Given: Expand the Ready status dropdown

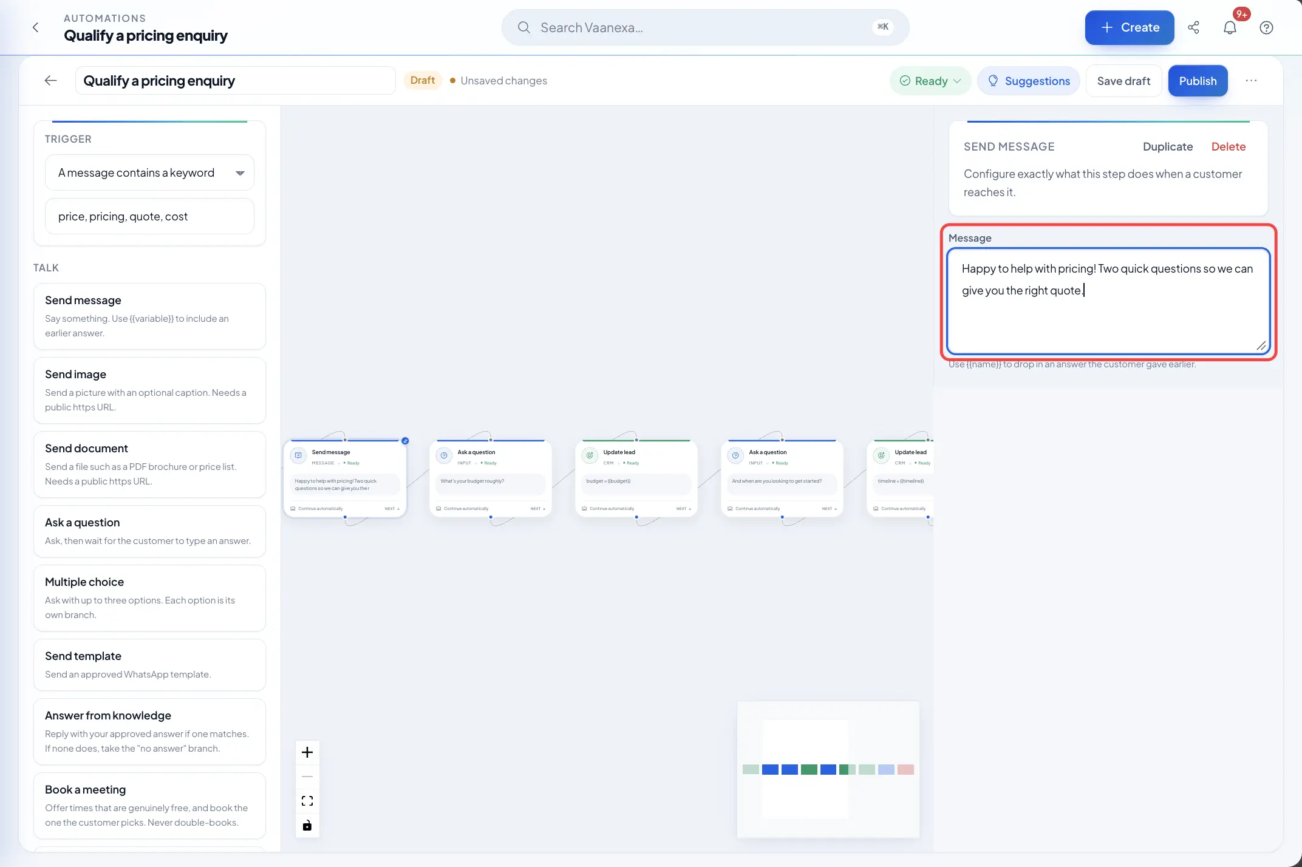Looking at the screenshot, I should point(930,81).
